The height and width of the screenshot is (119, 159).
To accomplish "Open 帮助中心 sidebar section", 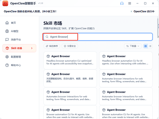I will coord(19,65).
